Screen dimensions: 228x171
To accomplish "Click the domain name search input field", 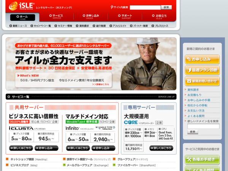I will [203, 126].
